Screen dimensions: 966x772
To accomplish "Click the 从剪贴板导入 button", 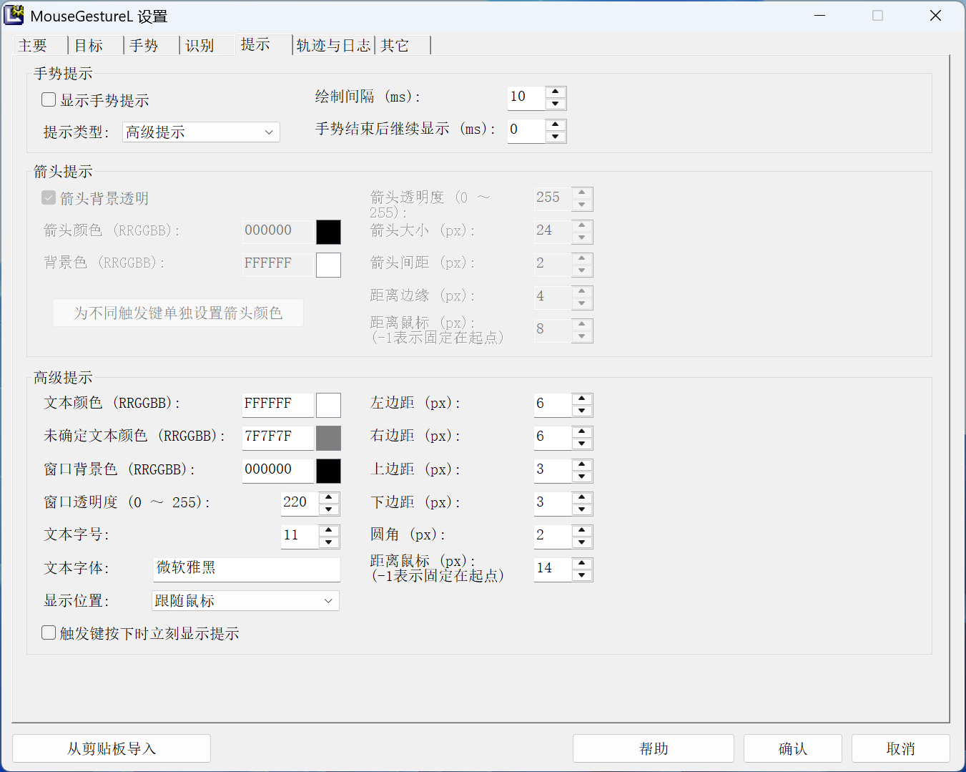I will tap(112, 748).
